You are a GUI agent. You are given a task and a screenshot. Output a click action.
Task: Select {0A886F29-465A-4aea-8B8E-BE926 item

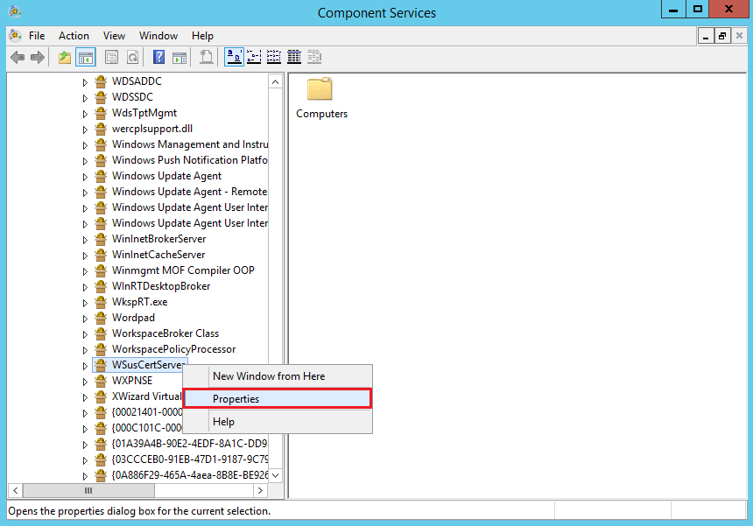pyautogui.click(x=190, y=475)
